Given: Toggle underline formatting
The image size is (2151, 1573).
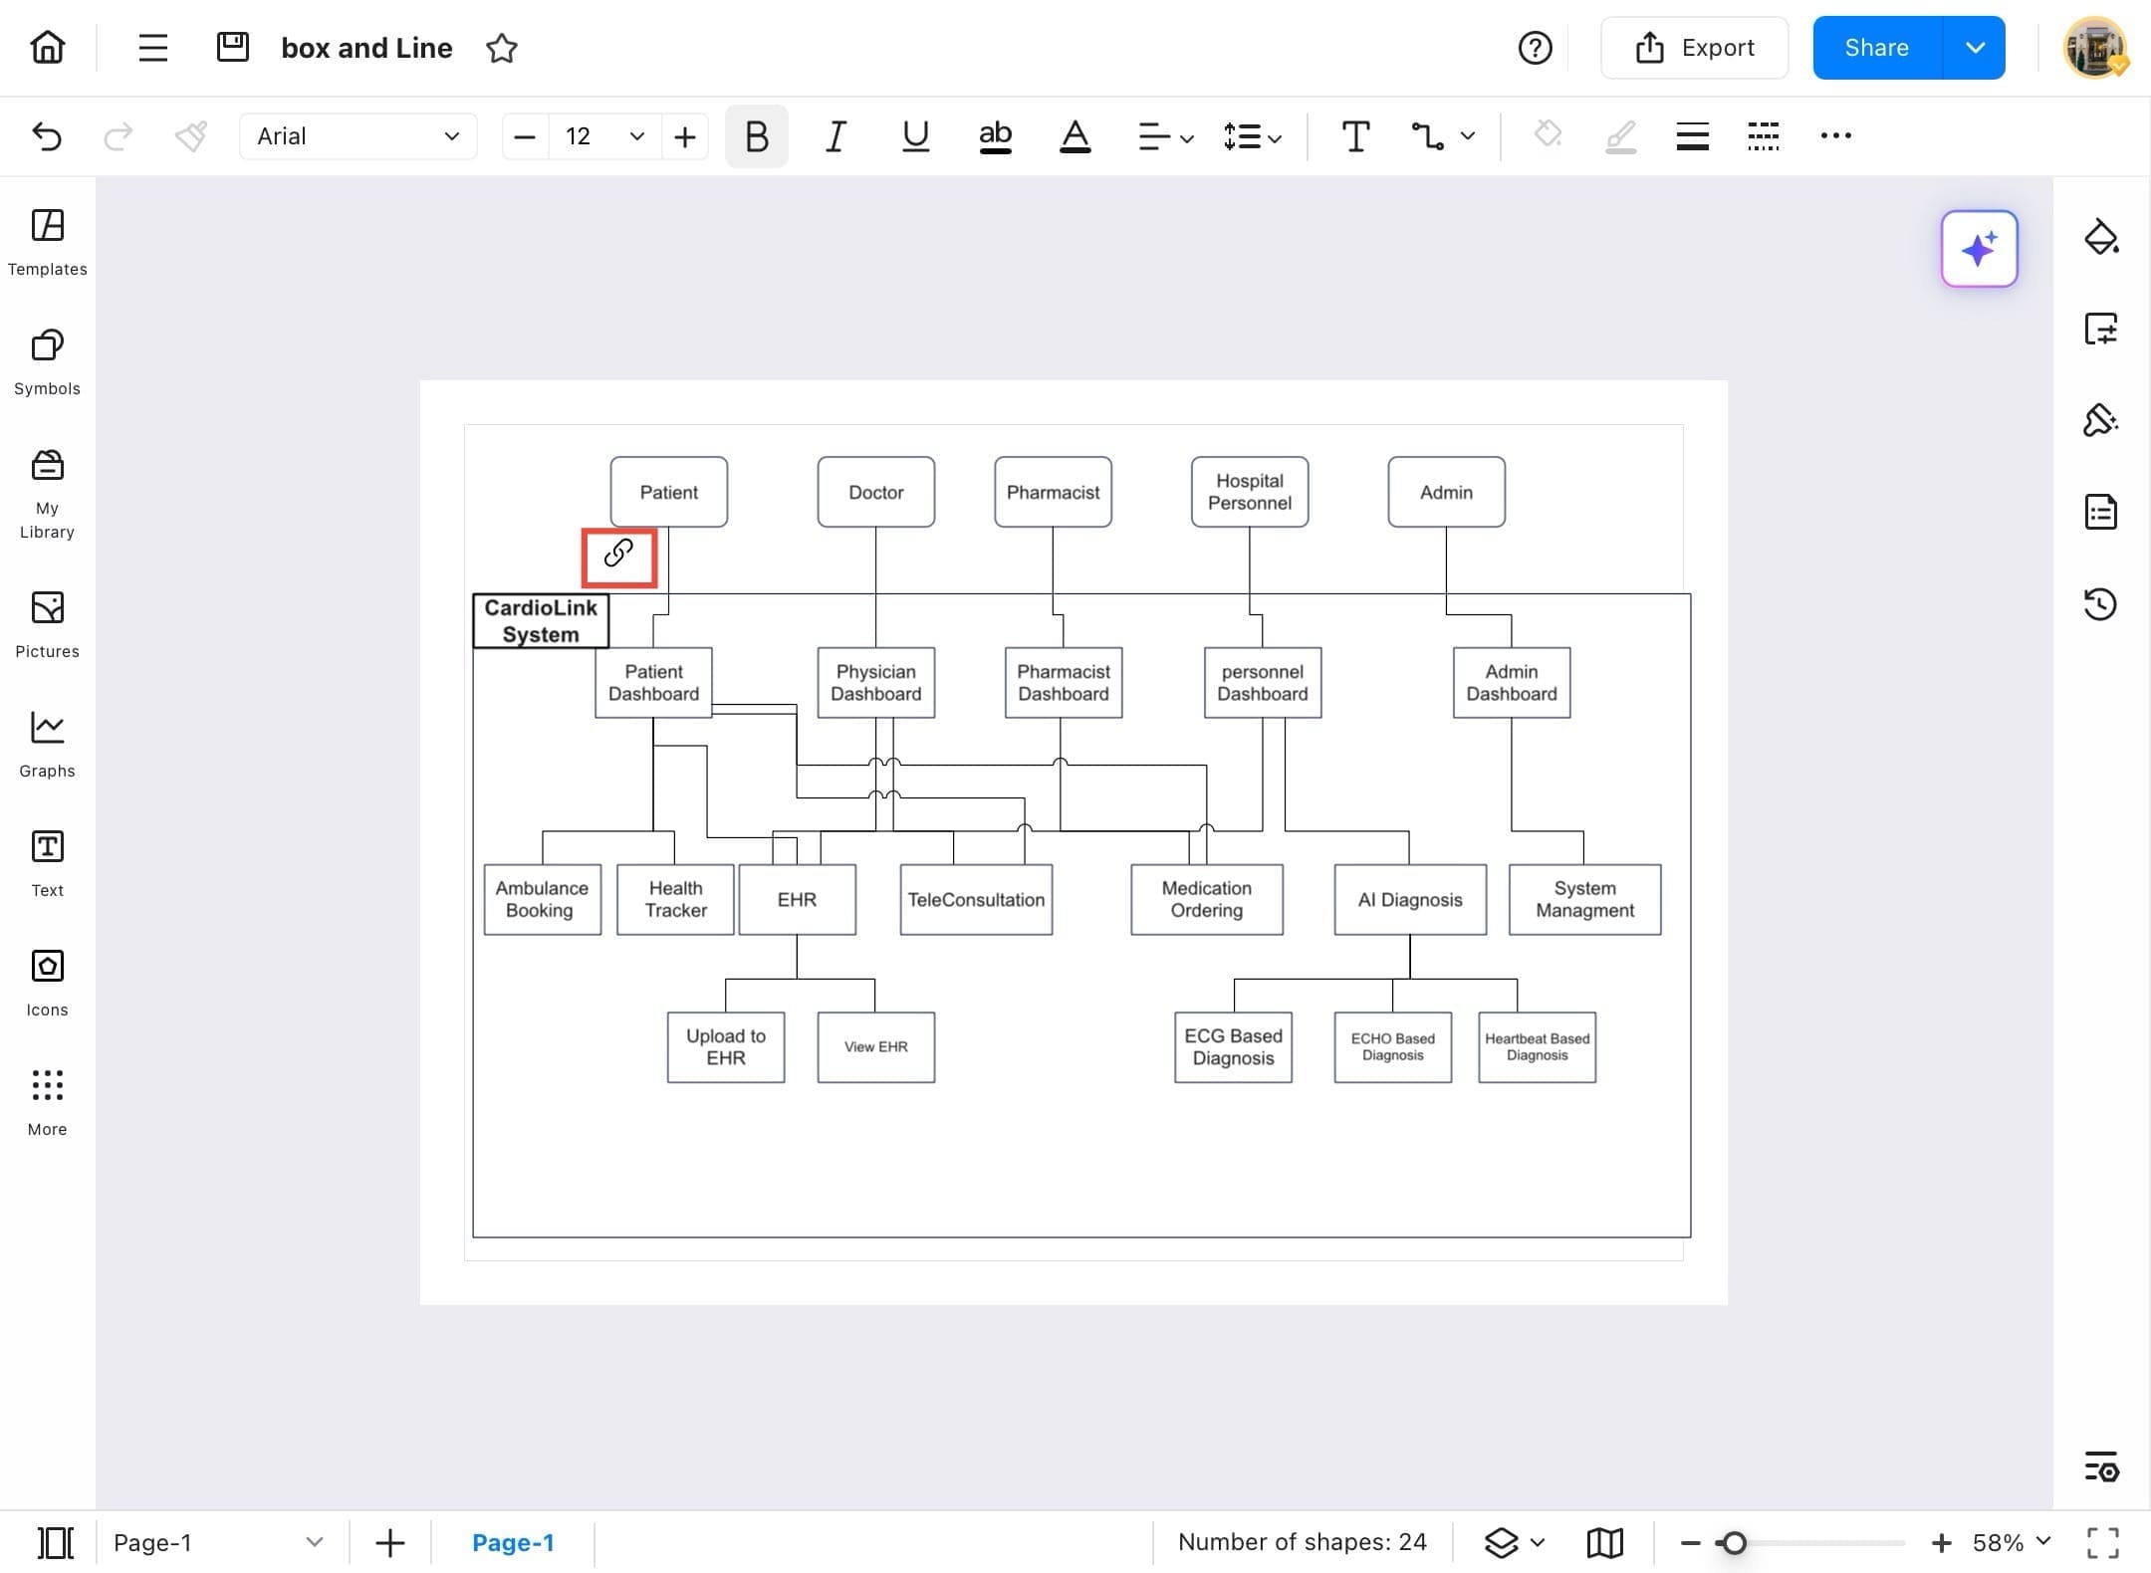Looking at the screenshot, I should 914,136.
